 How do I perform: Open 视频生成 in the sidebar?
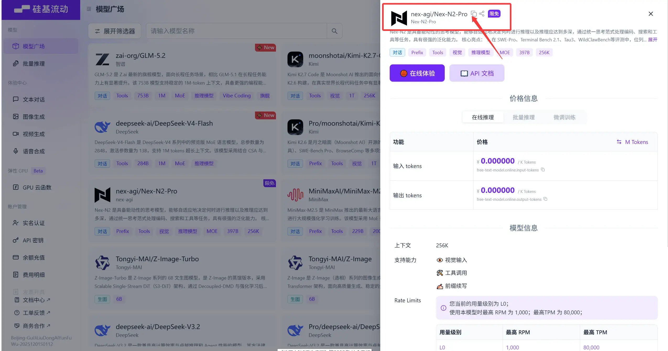click(41, 134)
